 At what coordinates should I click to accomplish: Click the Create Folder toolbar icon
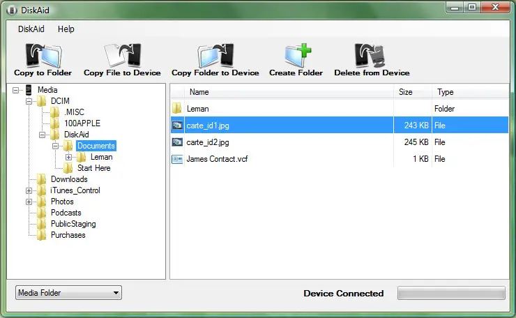pyautogui.click(x=298, y=55)
